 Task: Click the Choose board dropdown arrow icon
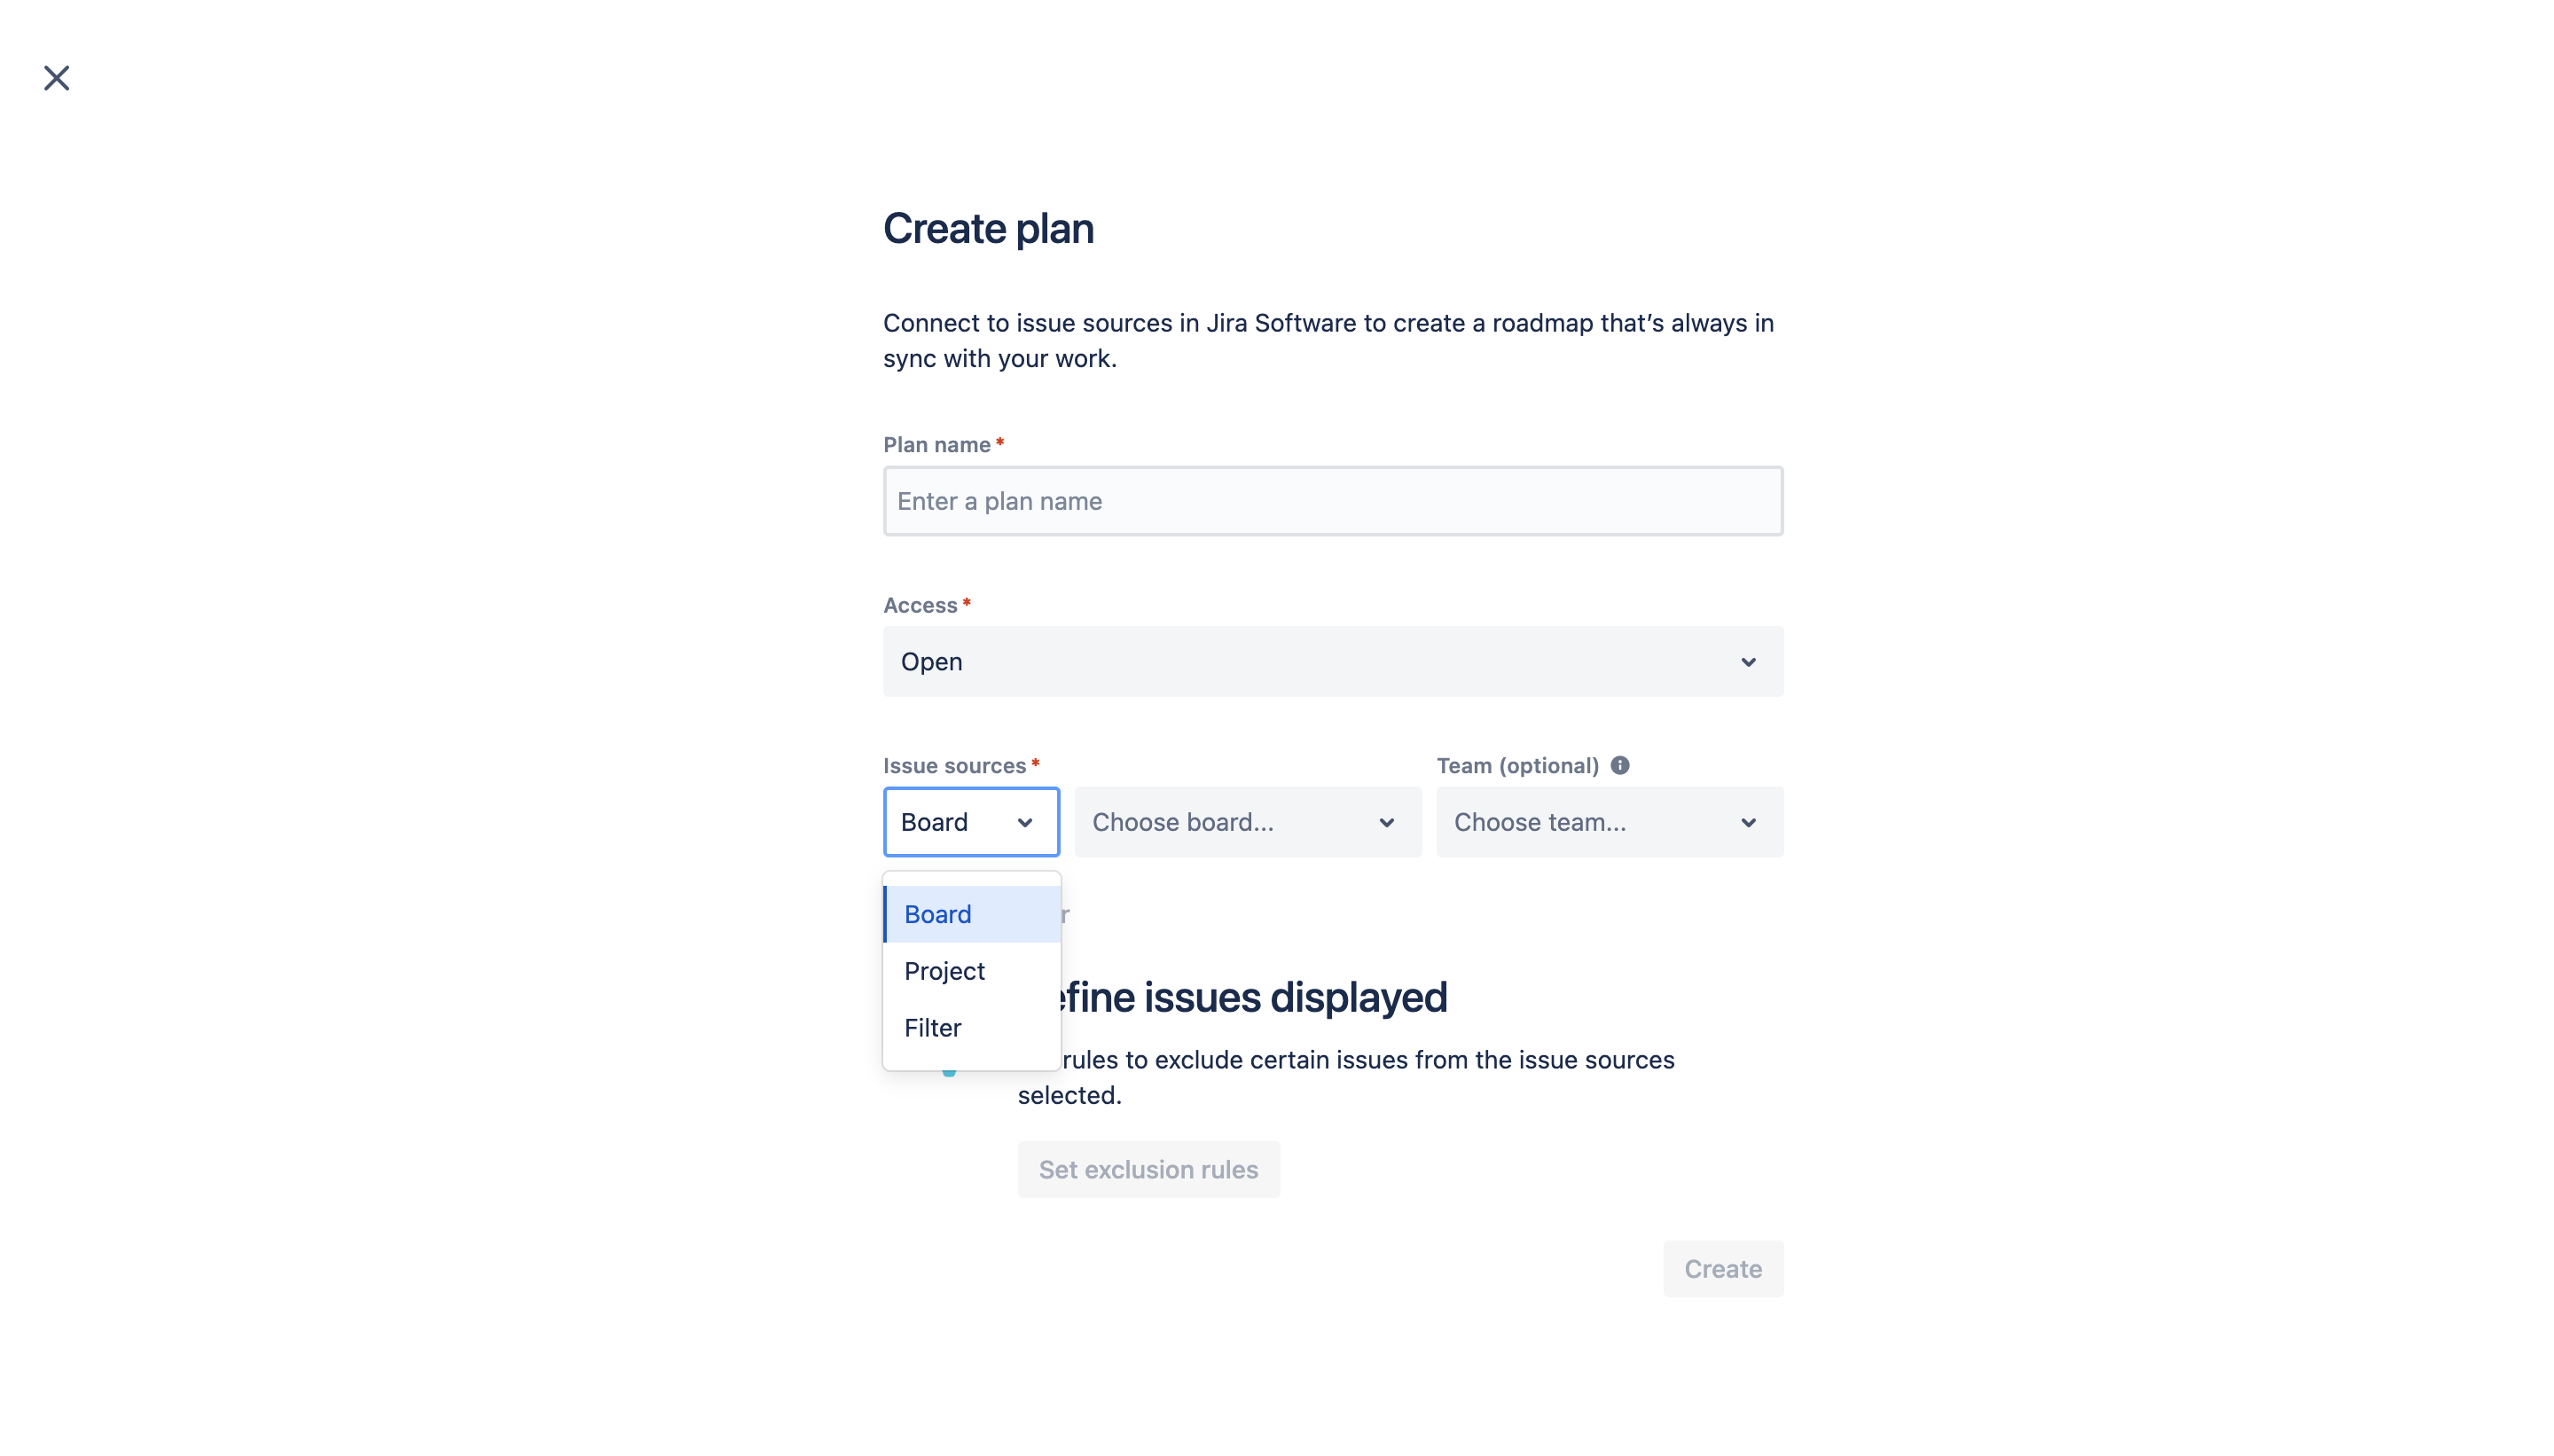pos(1386,821)
